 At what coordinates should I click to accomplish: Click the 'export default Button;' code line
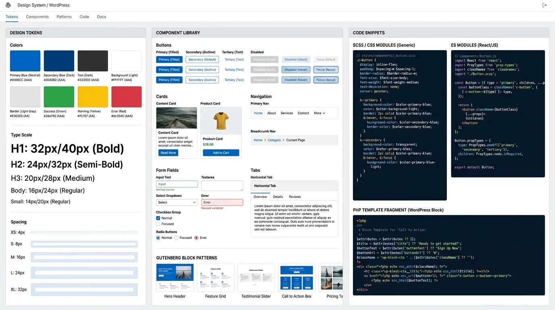point(474,167)
